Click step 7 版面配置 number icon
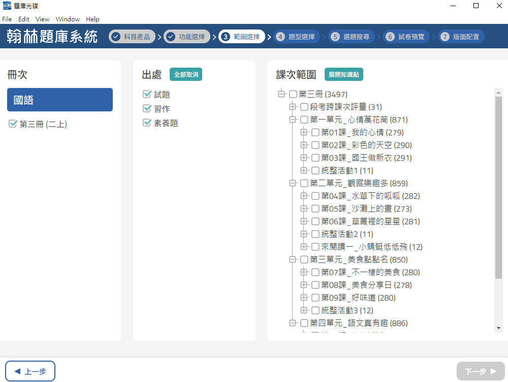508x382 pixels. (445, 37)
